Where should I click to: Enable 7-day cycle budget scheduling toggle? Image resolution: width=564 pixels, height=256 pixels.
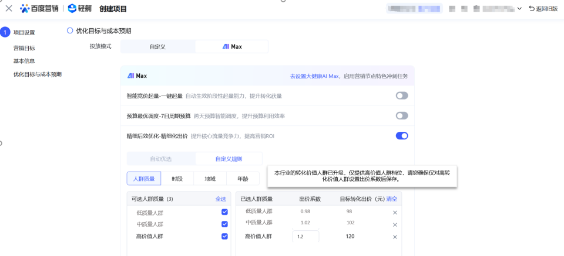point(402,116)
